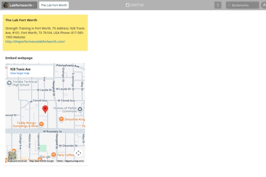Focus the Bookmarks search field
This screenshot has width=266, height=177.
[242, 5]
